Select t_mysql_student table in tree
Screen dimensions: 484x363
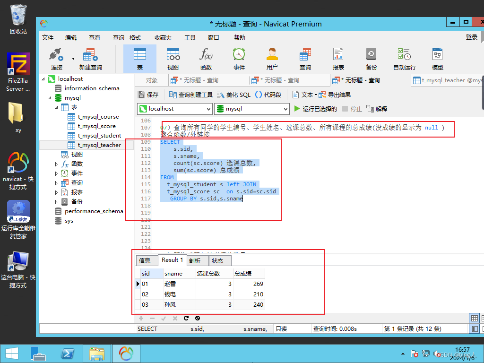click(x=95, y=136)
